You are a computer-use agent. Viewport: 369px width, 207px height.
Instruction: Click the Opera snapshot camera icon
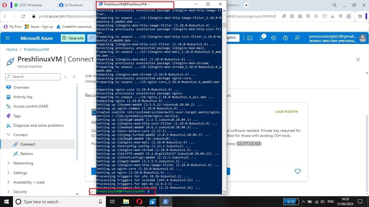pos(300,16)
